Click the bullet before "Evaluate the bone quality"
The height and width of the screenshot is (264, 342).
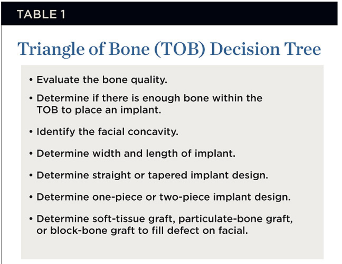click(x=31, y=80)
